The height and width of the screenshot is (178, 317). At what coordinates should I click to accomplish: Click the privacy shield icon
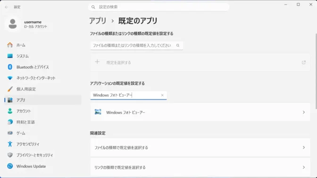(10, 155)
